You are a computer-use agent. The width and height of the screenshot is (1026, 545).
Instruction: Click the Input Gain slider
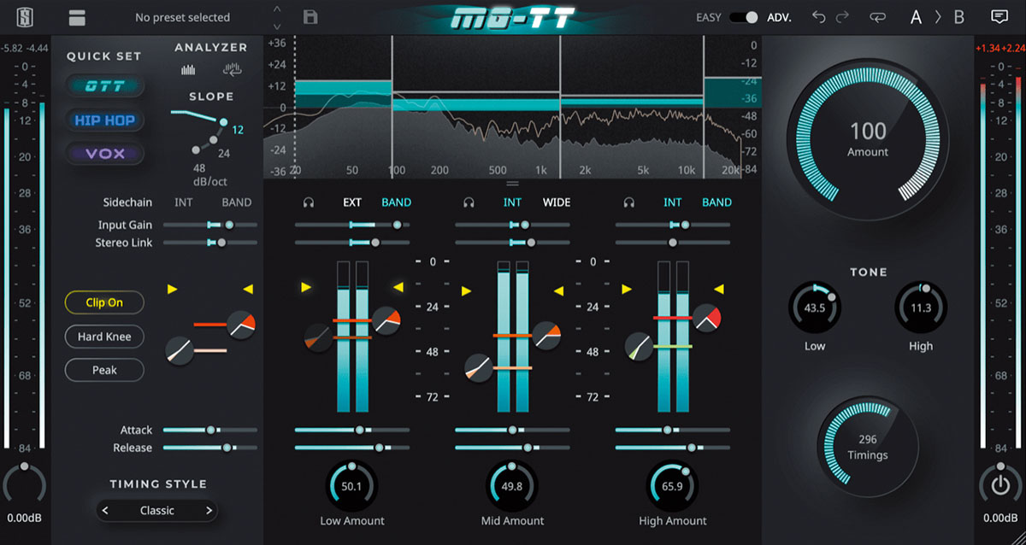point(210,225)
